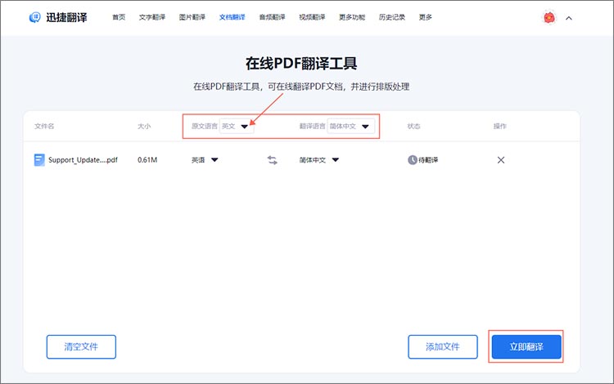The height and width of the screenshot is (384, 614).
Task: Open target language dropdown in the file row
Action: tap(319, 160)
